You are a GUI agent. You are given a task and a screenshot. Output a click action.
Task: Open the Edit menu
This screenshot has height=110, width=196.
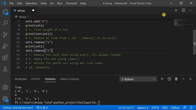click(x=19, y=3)
